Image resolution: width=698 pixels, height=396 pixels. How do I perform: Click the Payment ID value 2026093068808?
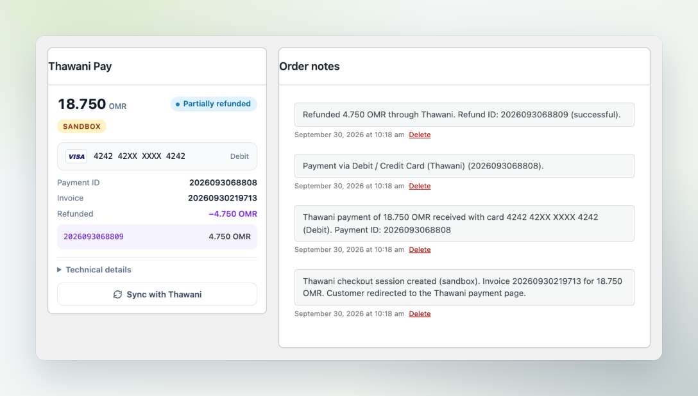[x=223, y=183]
